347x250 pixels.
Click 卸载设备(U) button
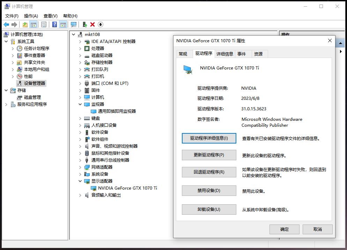(x=209, y=209)
